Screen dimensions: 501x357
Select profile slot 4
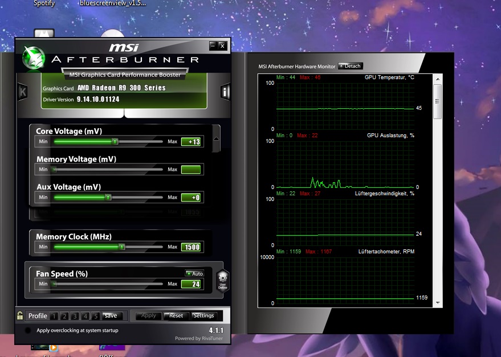(x=85, y=316)
